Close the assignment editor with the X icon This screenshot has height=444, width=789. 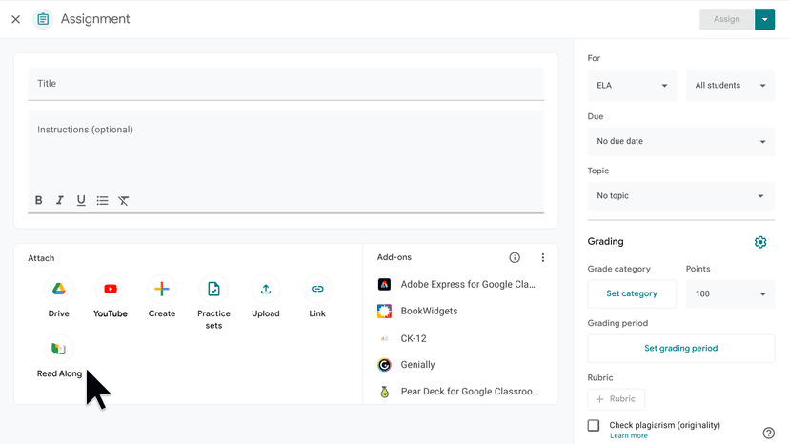coord(15,19)
